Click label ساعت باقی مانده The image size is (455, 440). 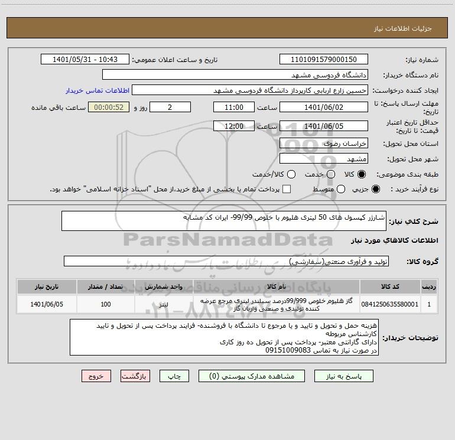pyautogui.click(x=58, y=107)
